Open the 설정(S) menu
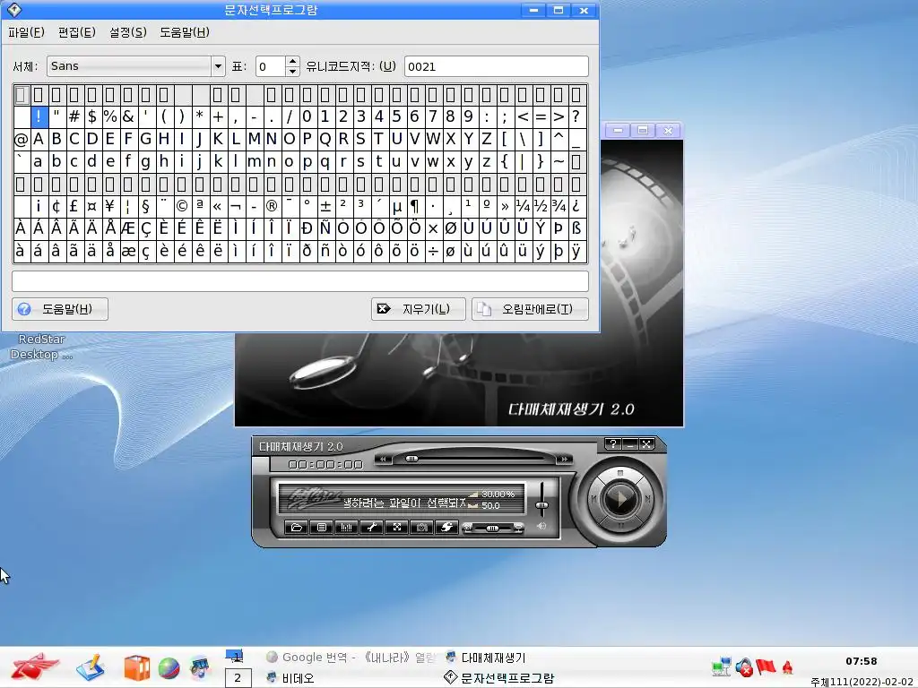Viewport: 918px width, 688px height. pyautogui.click(x=127, y=32)
